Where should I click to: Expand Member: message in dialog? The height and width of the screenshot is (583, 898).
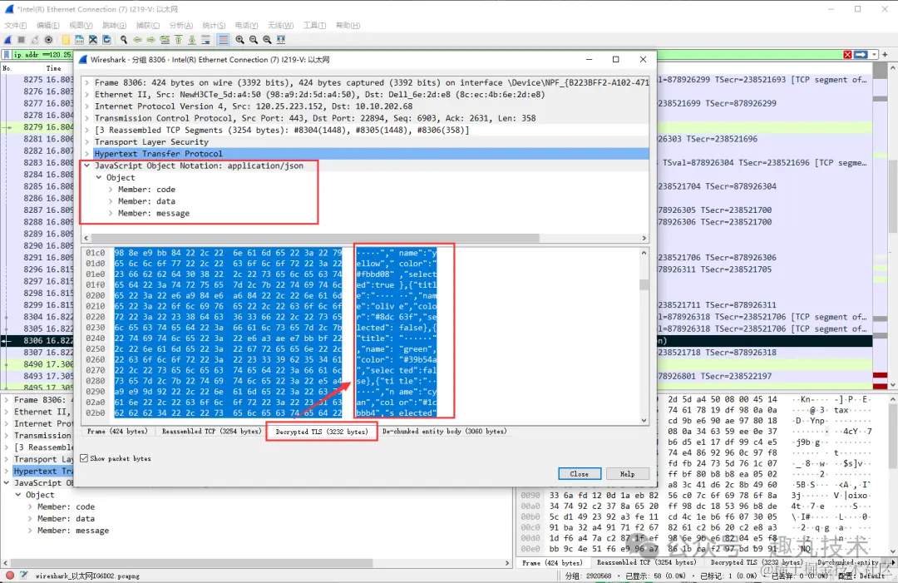pos(111,213)
